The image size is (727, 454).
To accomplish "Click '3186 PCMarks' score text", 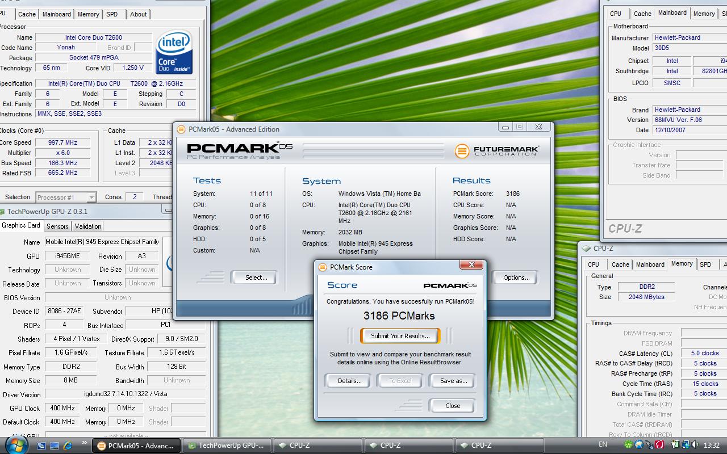I will click(399, 316).
